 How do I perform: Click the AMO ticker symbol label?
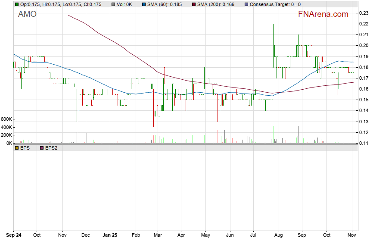[x=27, y=14]
